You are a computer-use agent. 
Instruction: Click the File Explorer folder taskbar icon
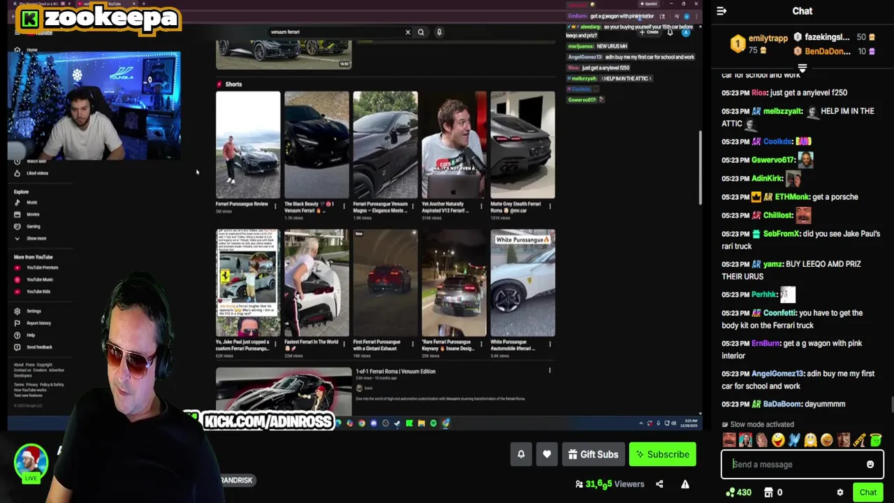tap(421, 423)
